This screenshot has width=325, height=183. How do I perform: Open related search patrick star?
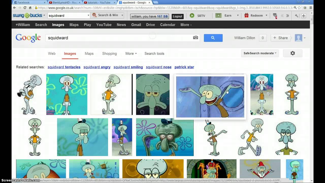pyautogui.click(x=184, y=67)
